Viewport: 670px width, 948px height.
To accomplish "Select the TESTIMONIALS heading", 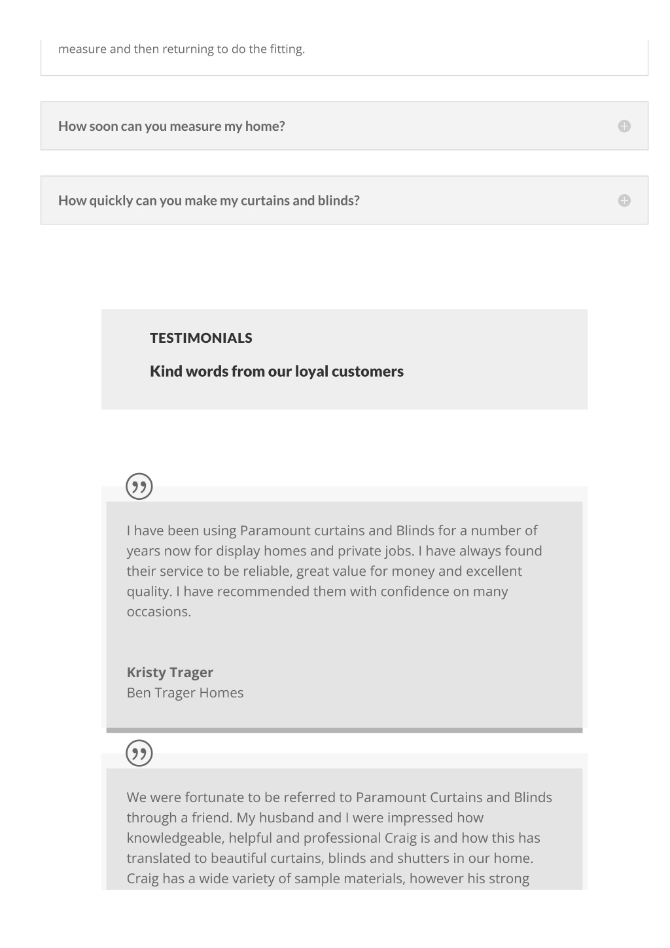I will (x=201, y=338).
